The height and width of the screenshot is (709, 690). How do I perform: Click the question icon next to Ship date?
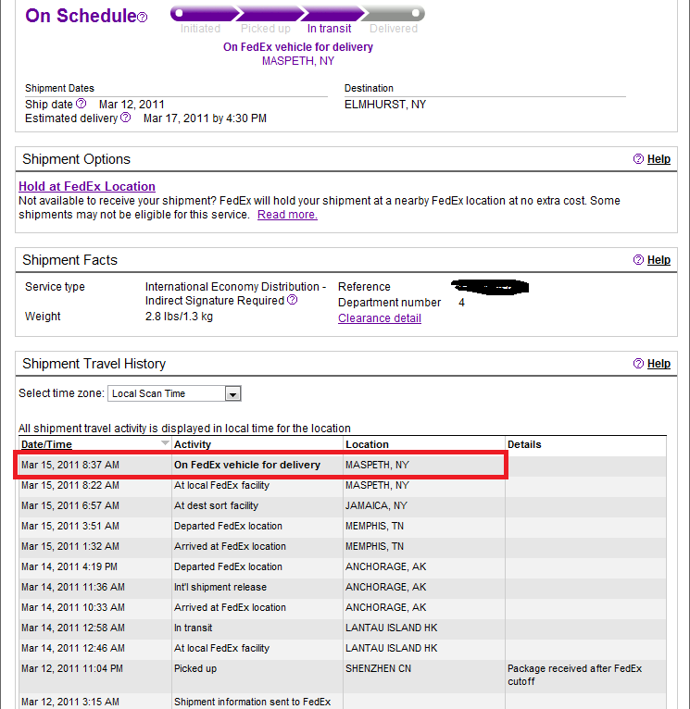pos(81,104)
